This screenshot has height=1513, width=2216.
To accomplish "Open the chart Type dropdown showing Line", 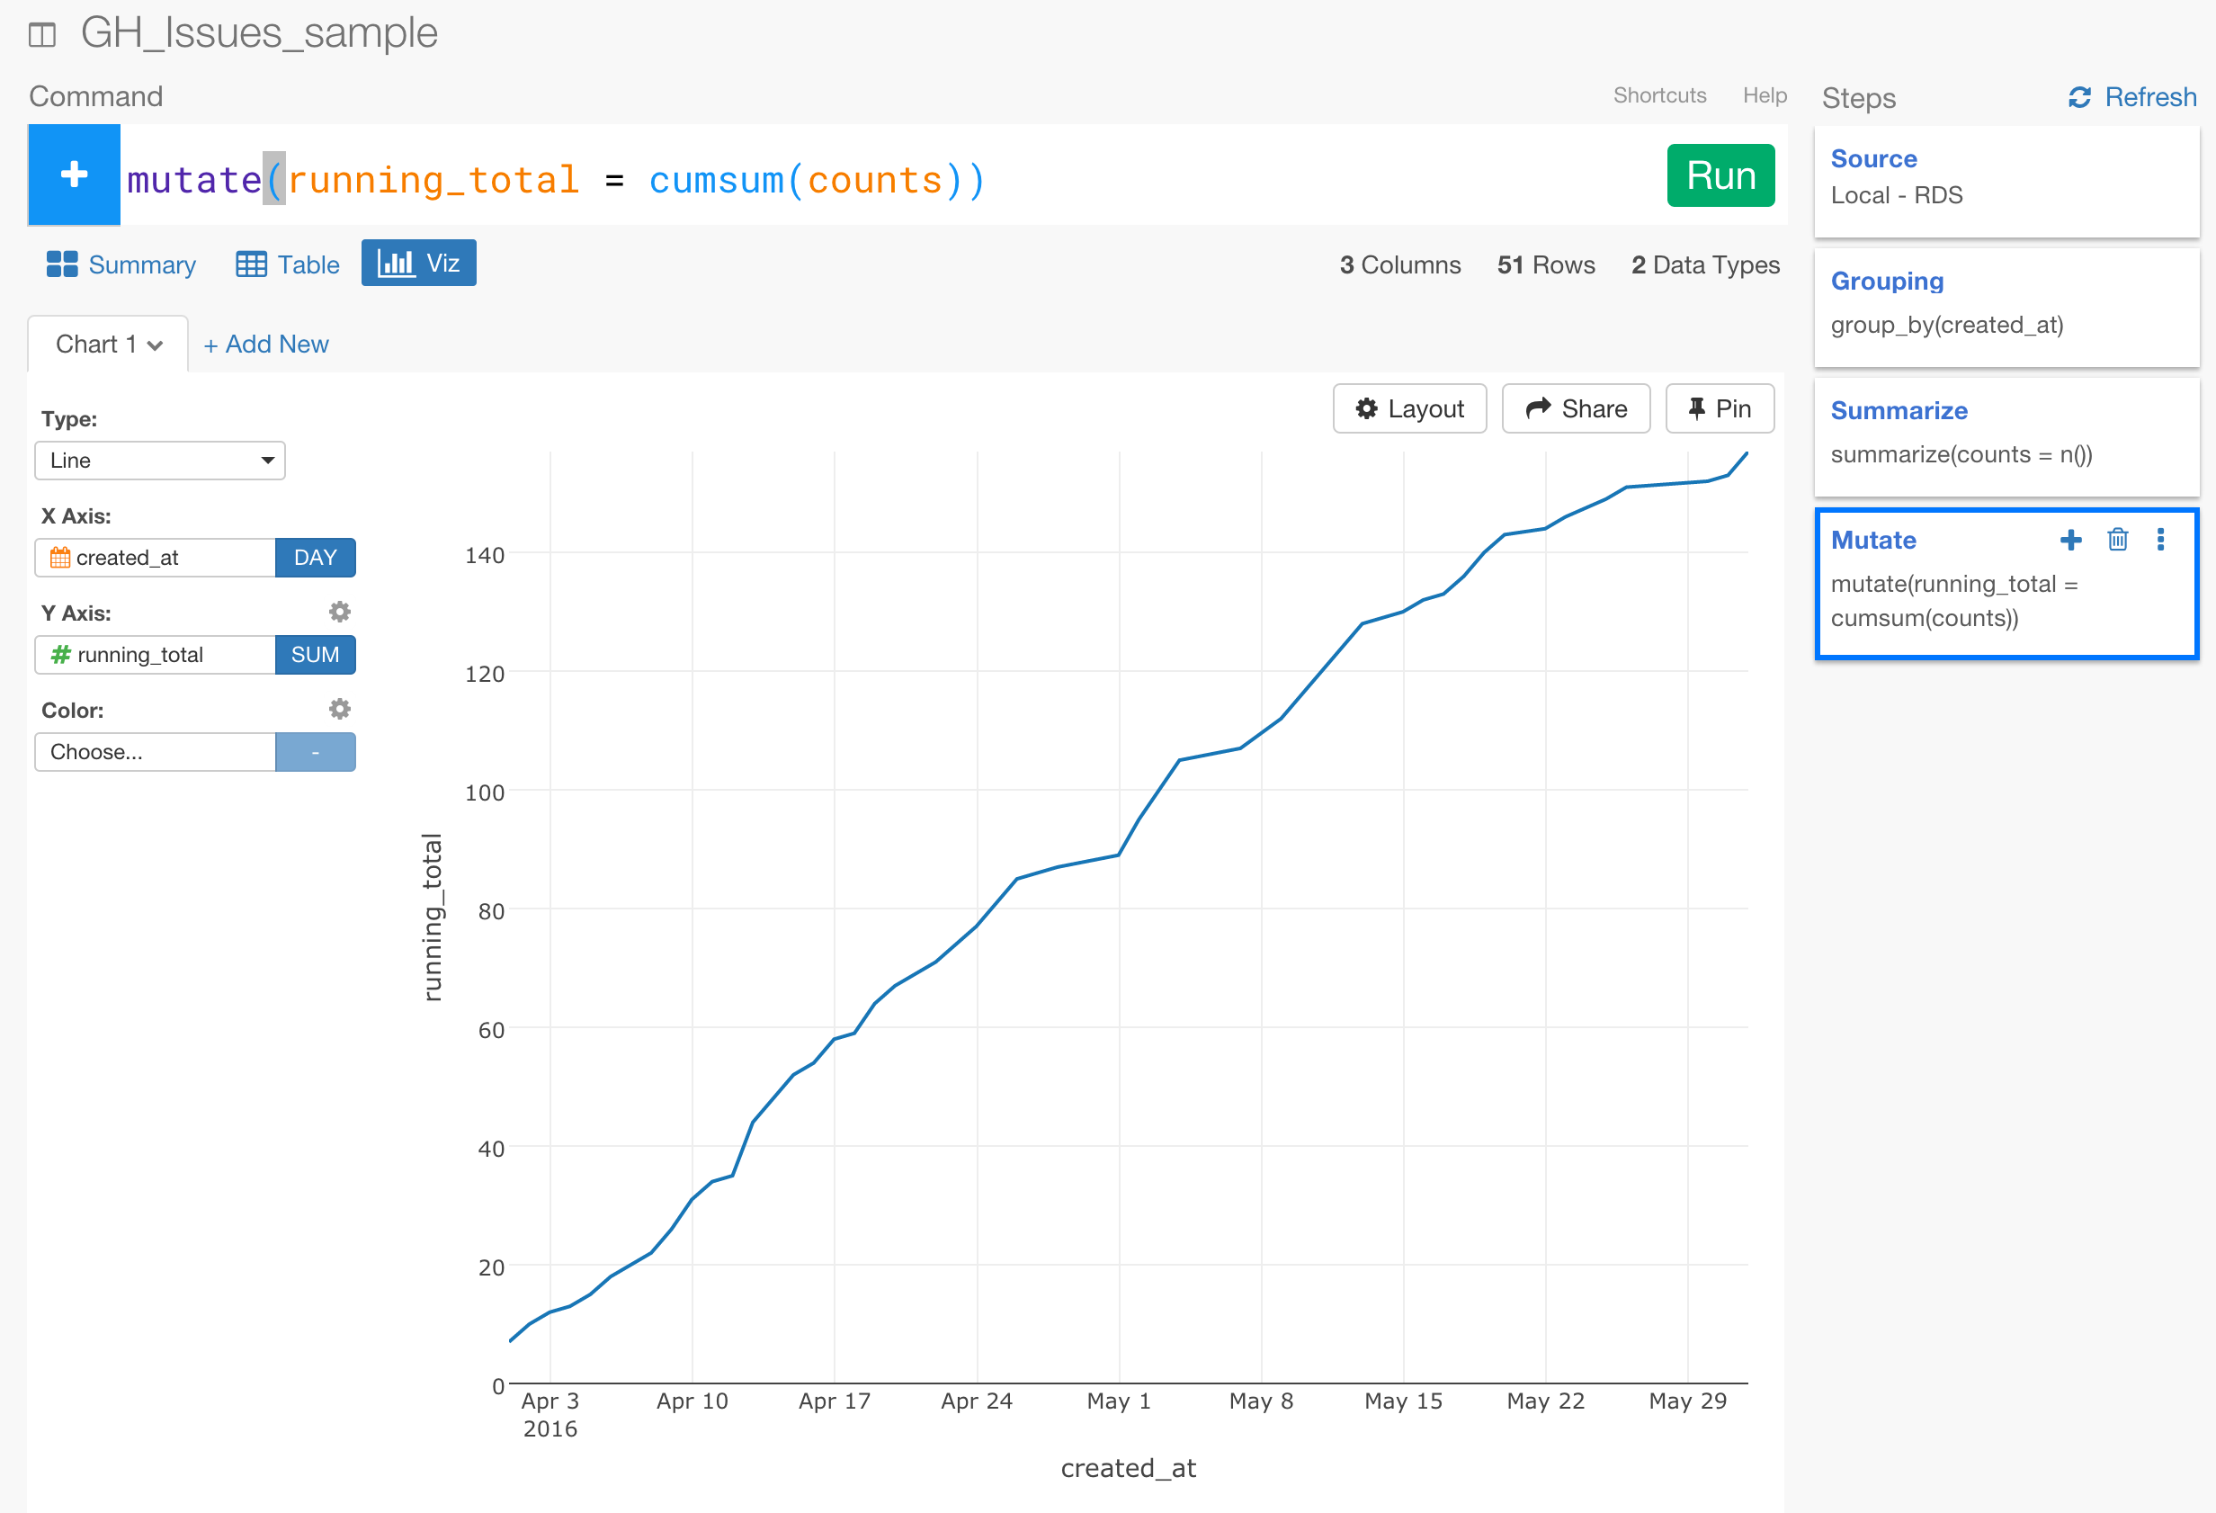I will click(158, 460).
